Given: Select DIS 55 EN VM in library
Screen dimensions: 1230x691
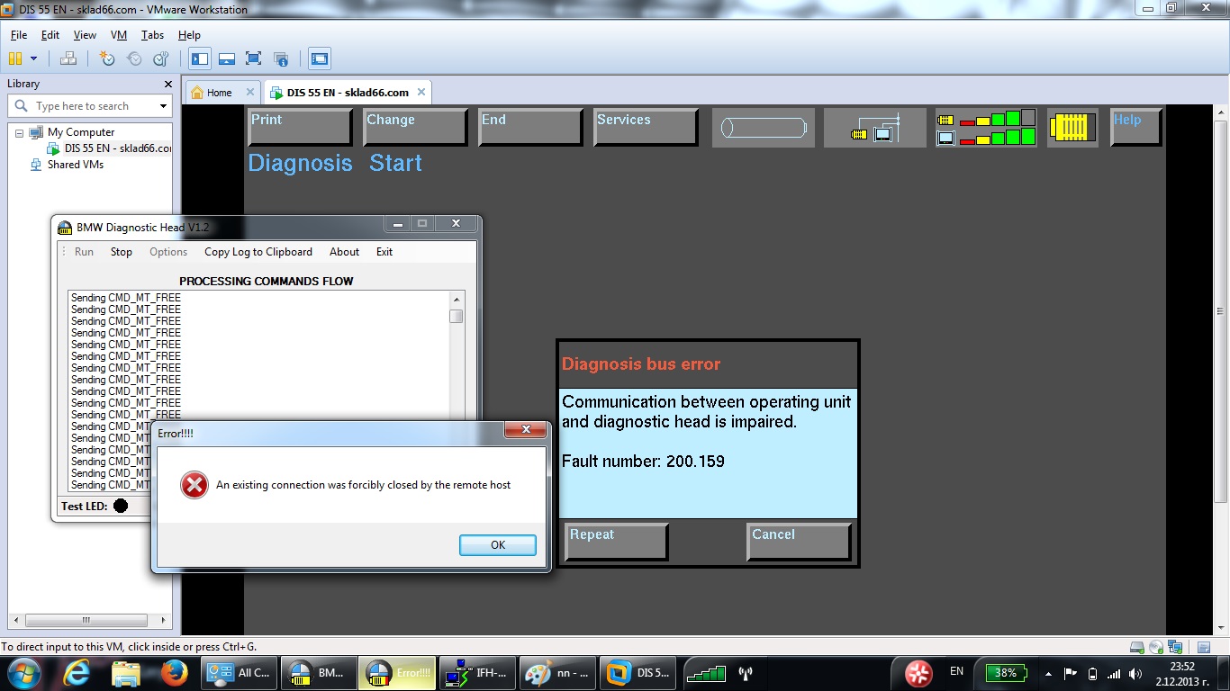Looking at the screenshot, I should [110, 148].
